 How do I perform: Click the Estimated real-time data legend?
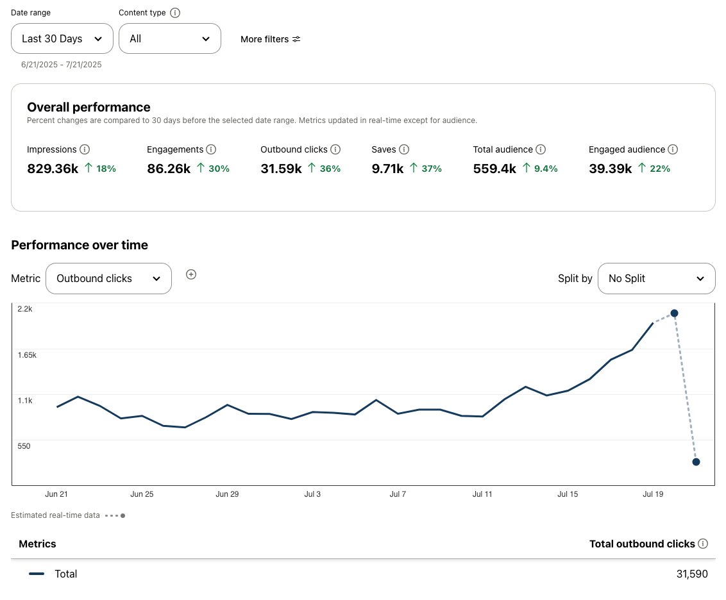67,515
